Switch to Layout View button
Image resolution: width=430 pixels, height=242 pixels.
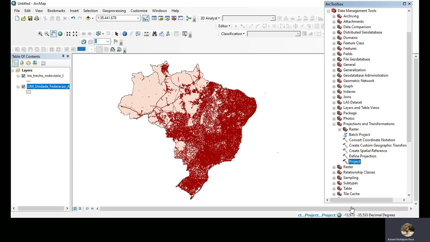coord(80,209)
